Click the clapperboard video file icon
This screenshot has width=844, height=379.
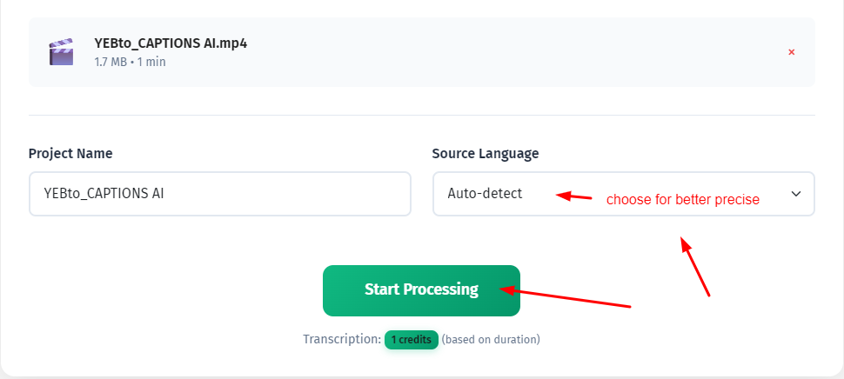[61, 52]
